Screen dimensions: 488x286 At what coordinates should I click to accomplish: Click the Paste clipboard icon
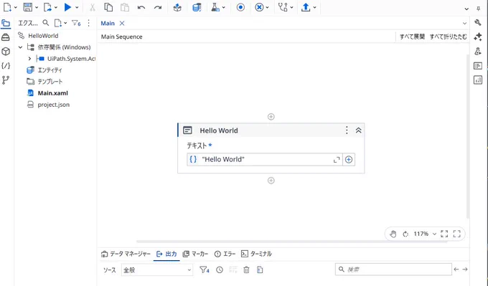point(125,7)
